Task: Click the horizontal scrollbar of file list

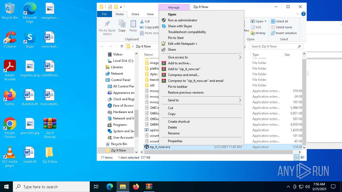Action: click(219, 152)
